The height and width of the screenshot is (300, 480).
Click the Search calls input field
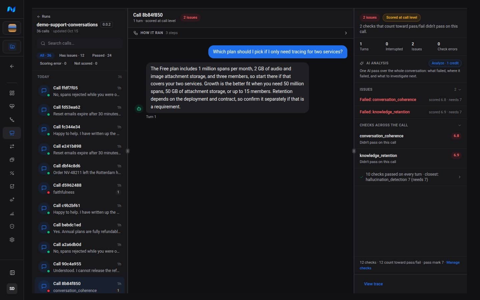click(x=80, y=43)
